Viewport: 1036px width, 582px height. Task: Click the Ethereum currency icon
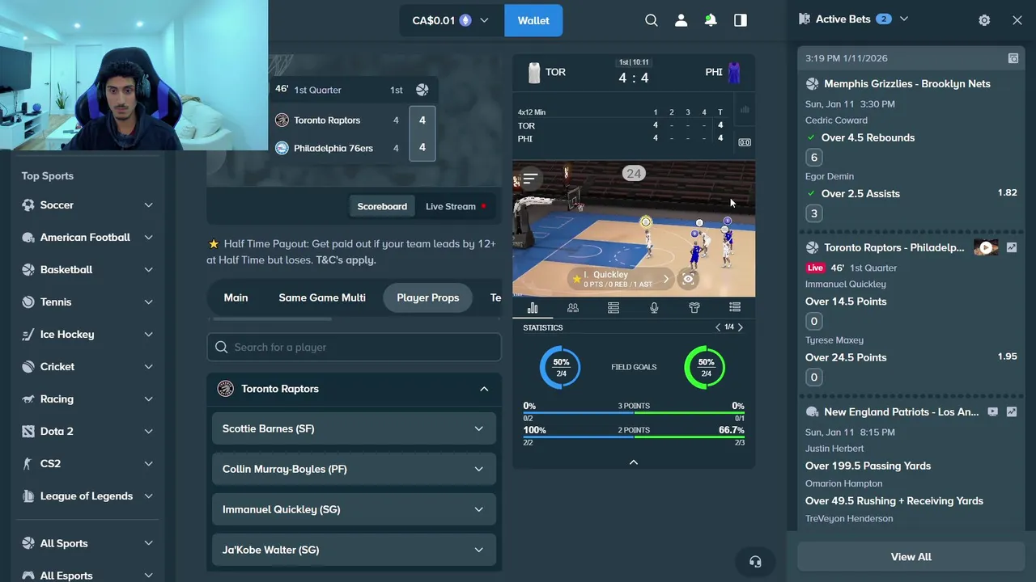pos(465,20)
